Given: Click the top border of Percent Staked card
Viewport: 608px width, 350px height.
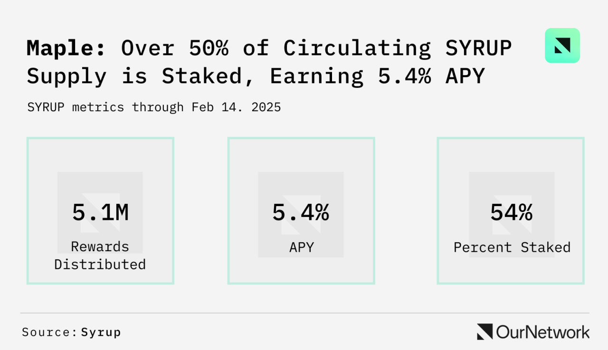Looking at the screenshot, I should point(511,138).
